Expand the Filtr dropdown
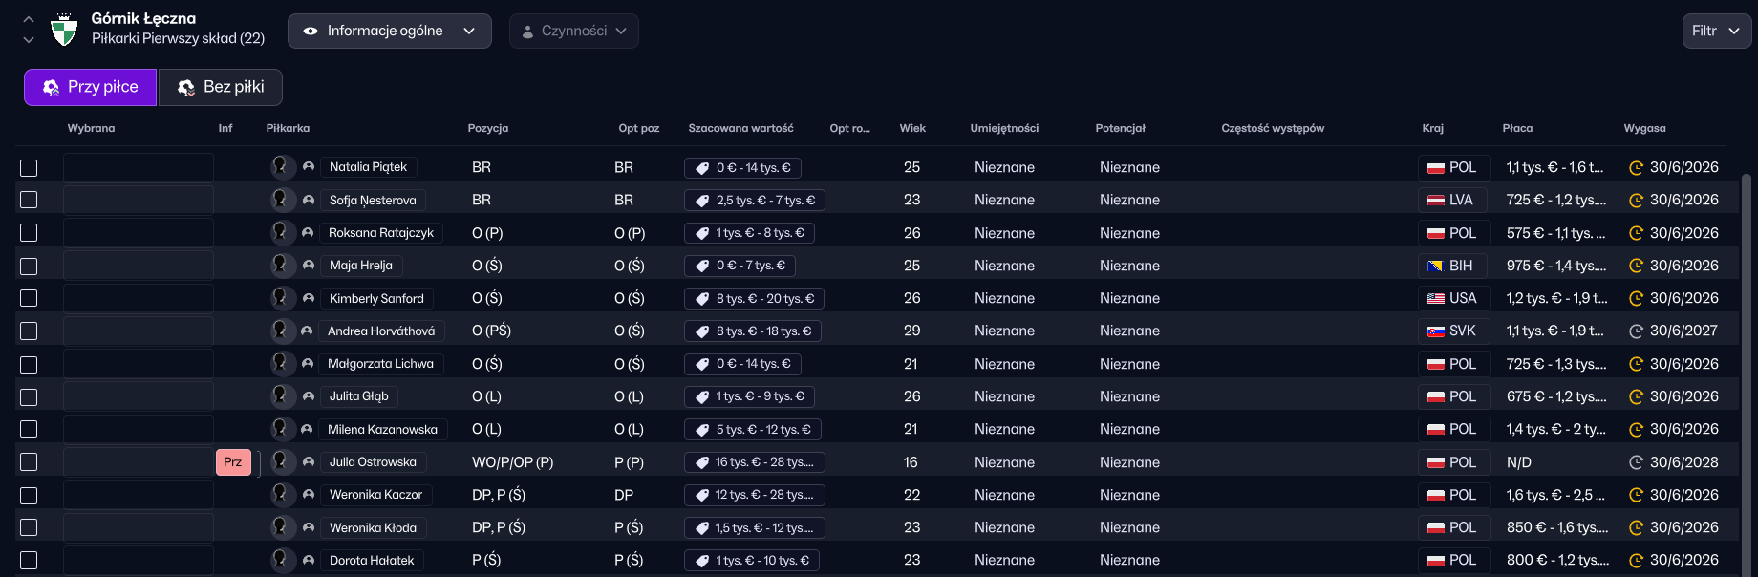This screenshot has width=1758, height=577. (1716, 31)
